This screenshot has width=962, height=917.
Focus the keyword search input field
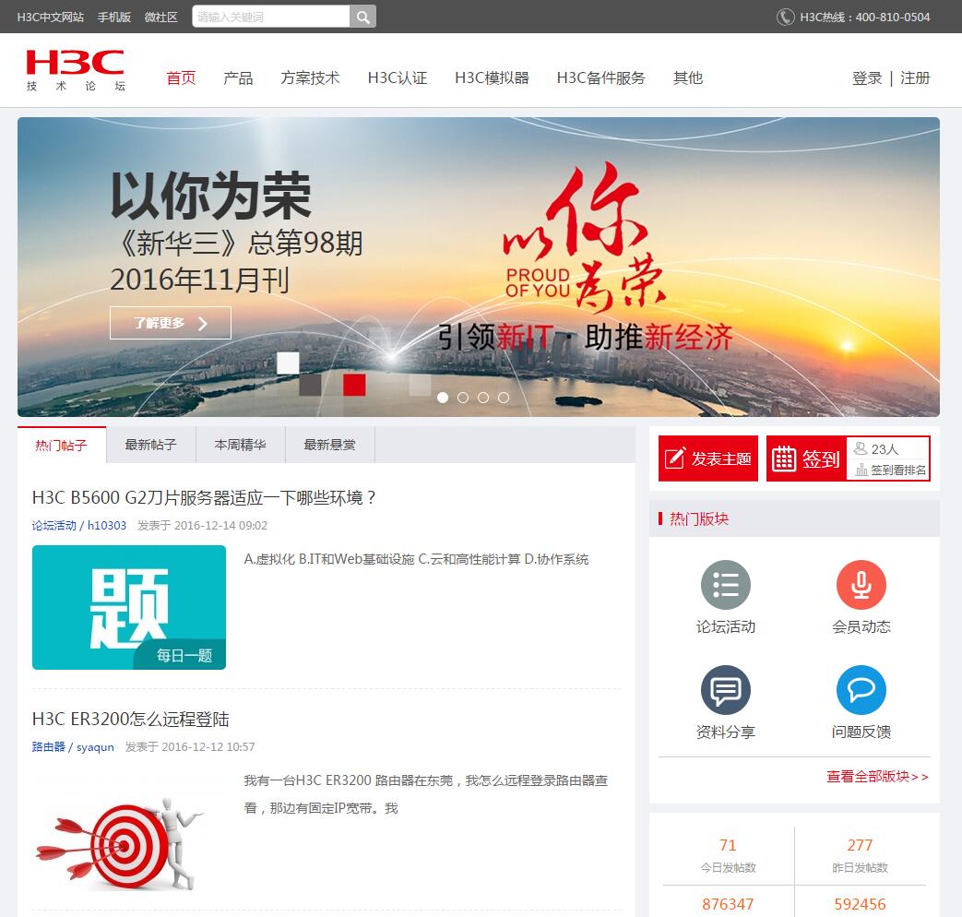270,17
